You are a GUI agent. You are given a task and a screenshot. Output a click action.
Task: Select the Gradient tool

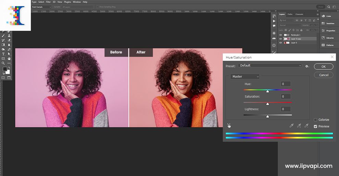tap(3, 45)
